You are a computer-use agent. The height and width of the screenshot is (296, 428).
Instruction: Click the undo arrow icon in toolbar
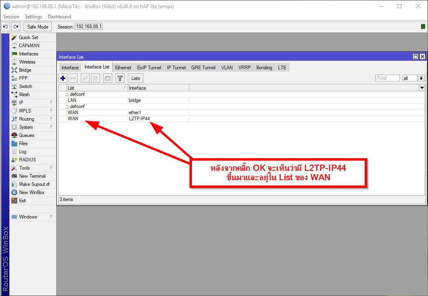[x=5, y=27]
